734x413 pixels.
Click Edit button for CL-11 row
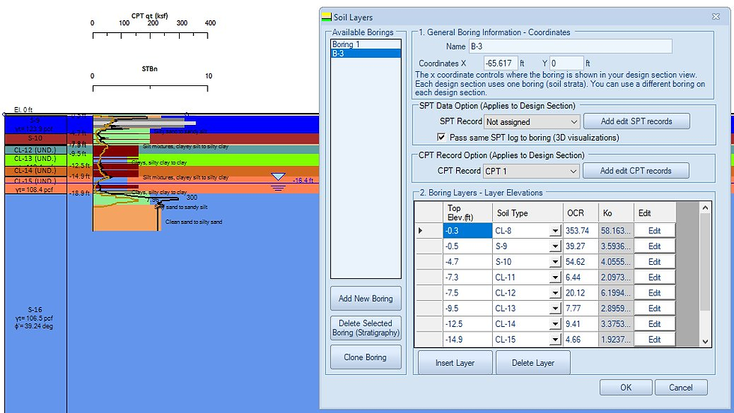655,278
